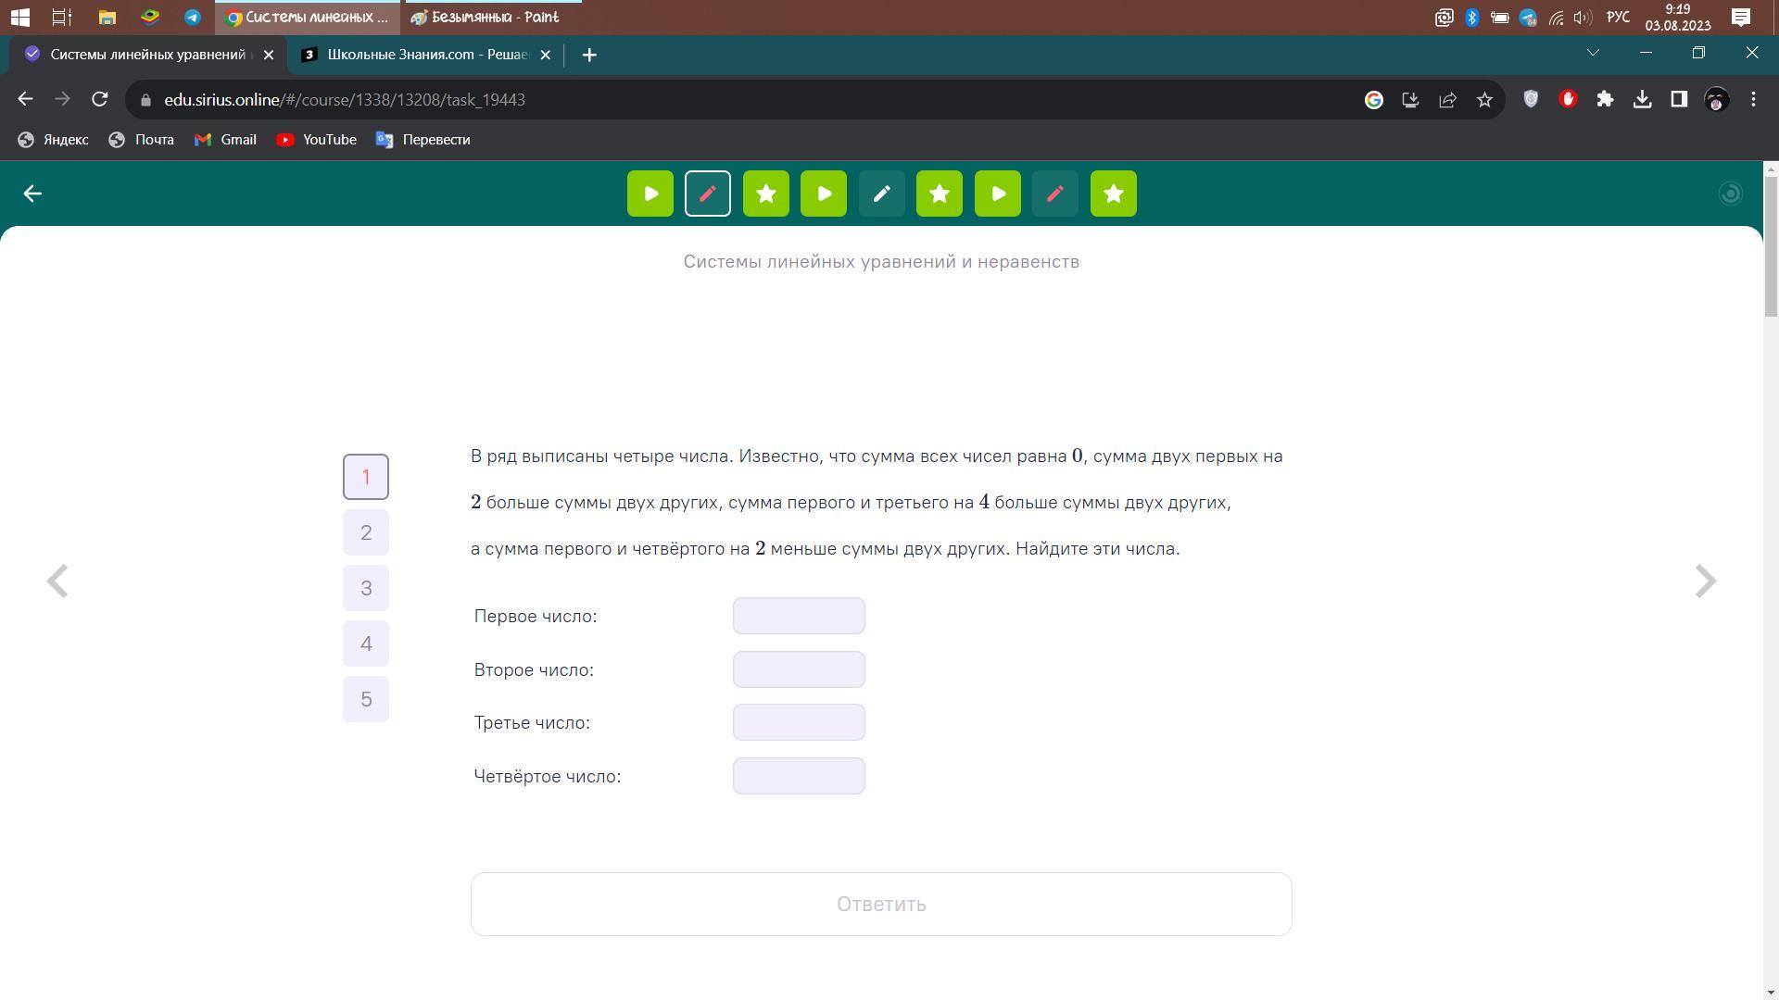Click the Четвёртое число input field
Image resolution: width=1779 pixels, height=1000 pixels.
click(798, 776)
